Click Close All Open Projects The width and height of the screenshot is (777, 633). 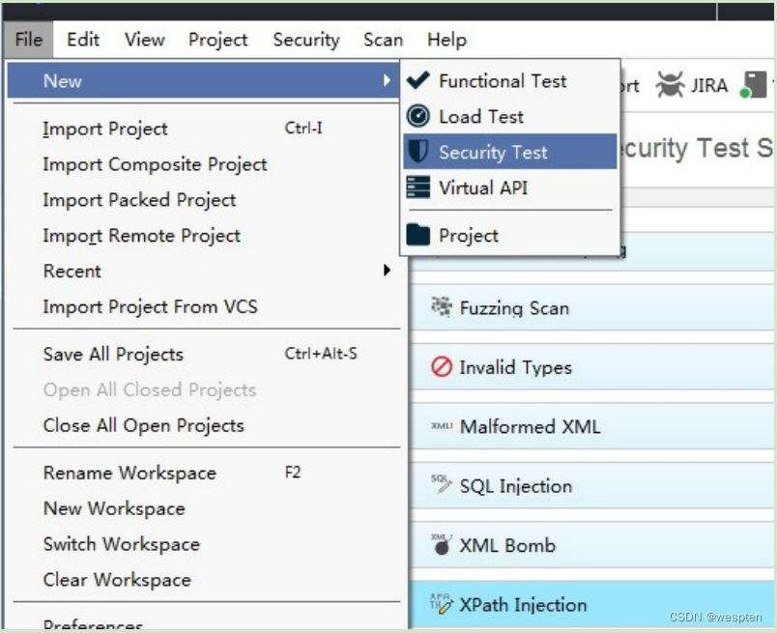coord(143,425)
